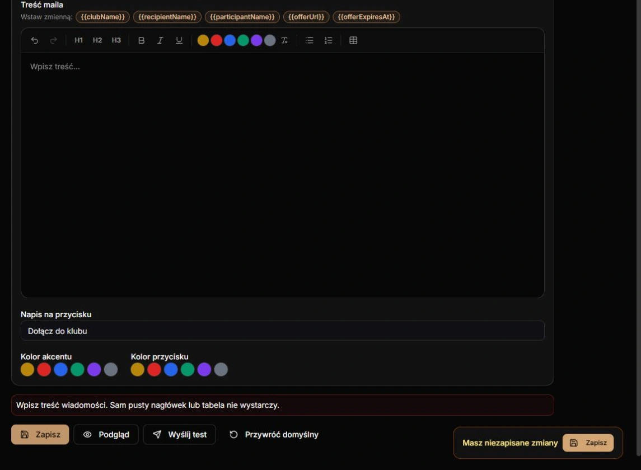The image size is (641, 470).
Task: Set Kolor akcentu to green
Action: click(x=77, y=369)
